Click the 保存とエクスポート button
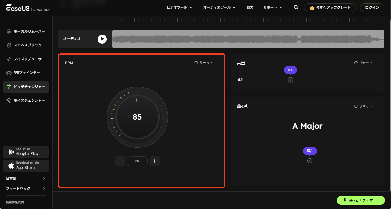Viewport: 391px width, 209px height. click(360, 200)
